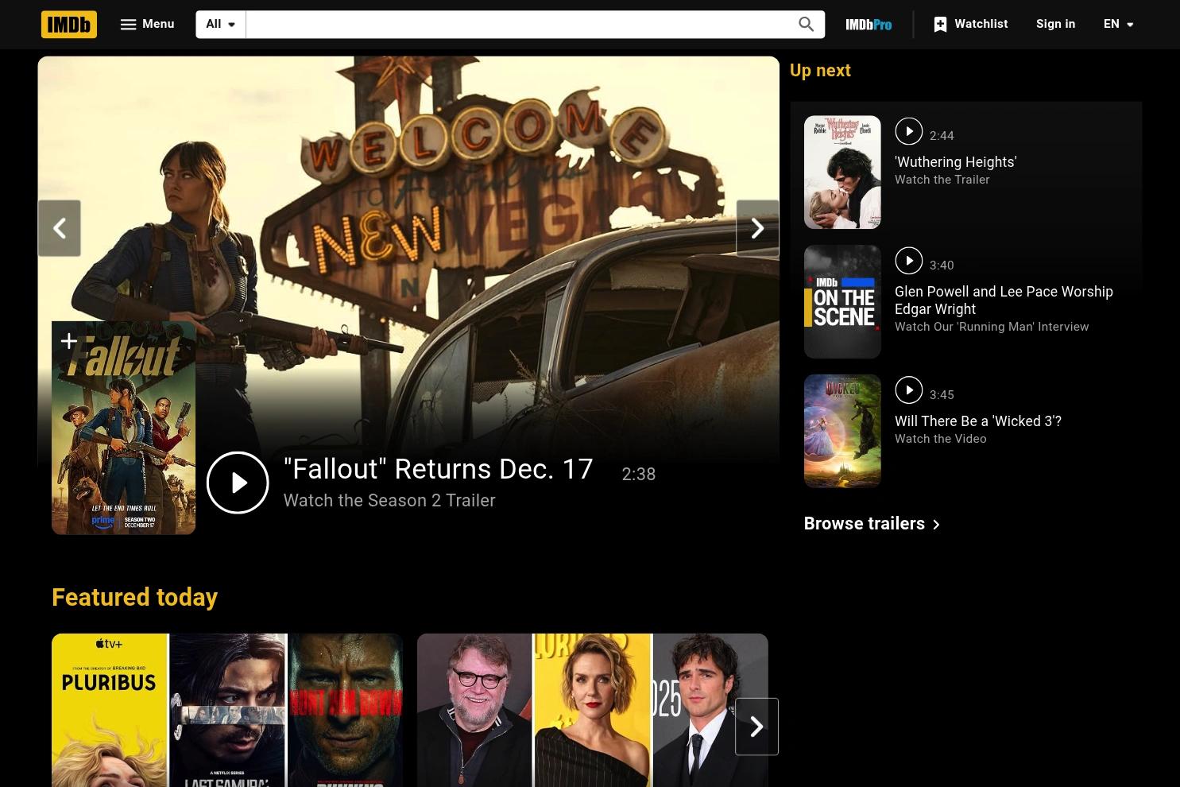Play the 'Wicked 3' video

[x=908, y=390]
